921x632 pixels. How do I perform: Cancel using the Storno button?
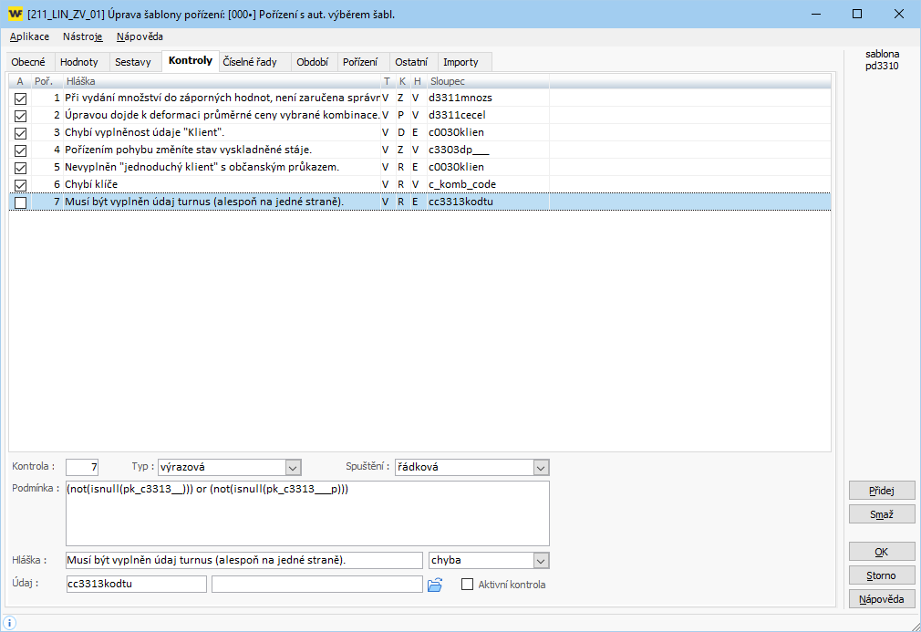pos(881,575)
